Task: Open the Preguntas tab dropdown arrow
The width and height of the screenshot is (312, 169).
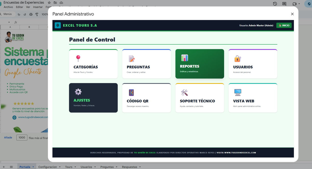Action: 116,167
